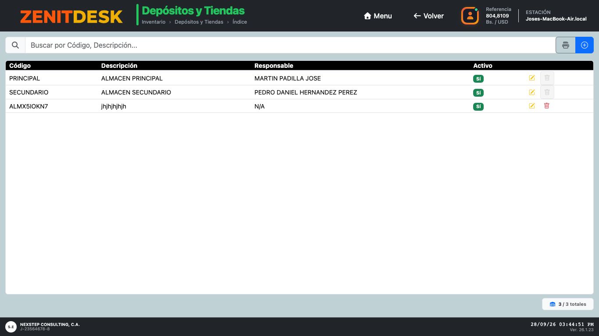
Task: Click ALMACEN SECUNDARIO description
Action: [136, 92]
